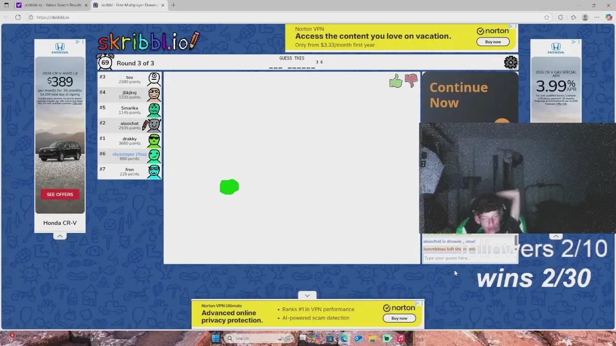Screen dimensions: 616x346
Task: Click SEE OFFERS on Honda ad
Action: 60,194
